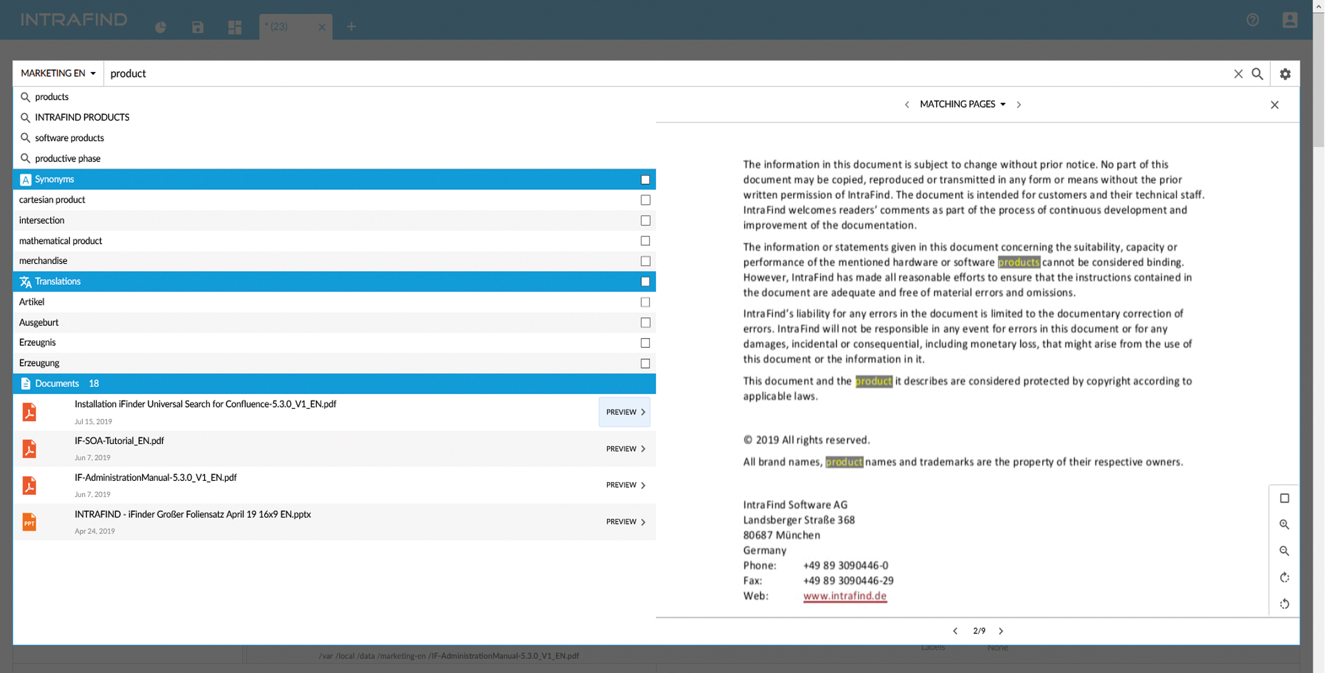This screenshot has height=673, width=1326.
Task: Click the fit-to-page icon in preview toolbar
Action: pos(1285,498)
